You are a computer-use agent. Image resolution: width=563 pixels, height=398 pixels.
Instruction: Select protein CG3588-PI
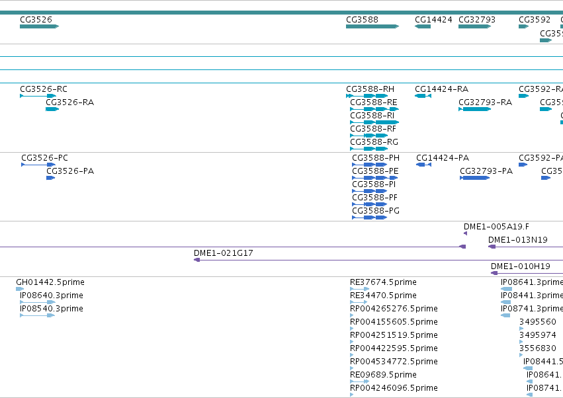pyautogui.click(x=369, y=191)
